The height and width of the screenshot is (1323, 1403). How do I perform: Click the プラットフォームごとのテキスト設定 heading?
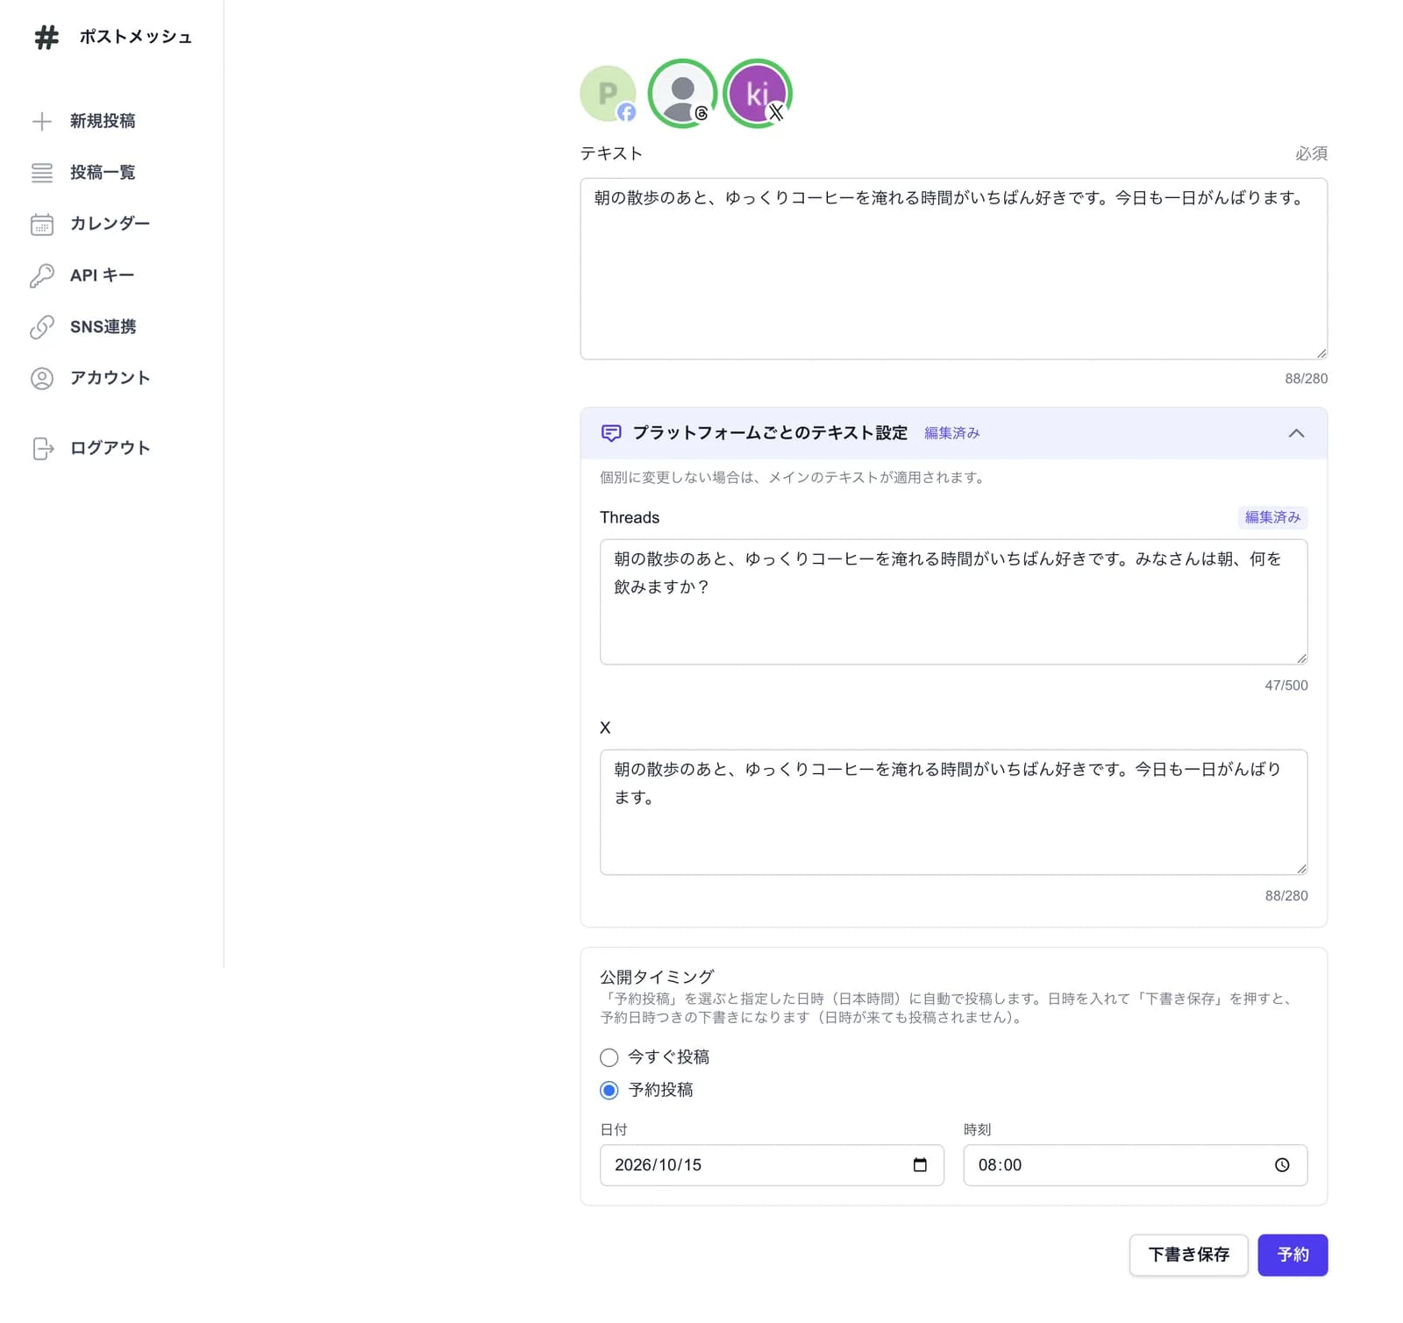click(770, 433)
